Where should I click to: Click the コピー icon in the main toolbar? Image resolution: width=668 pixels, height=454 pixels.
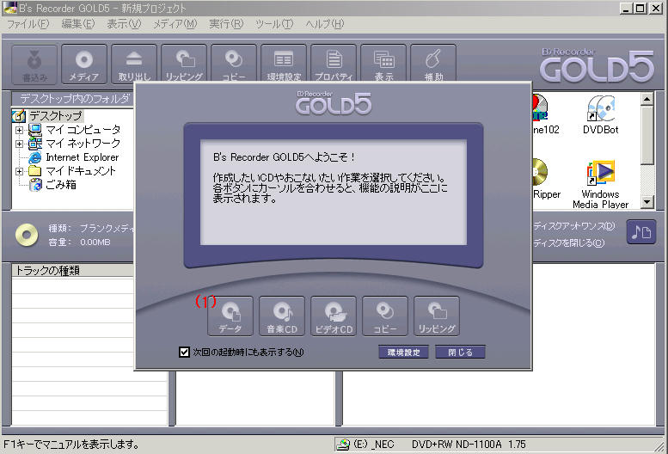234,63
